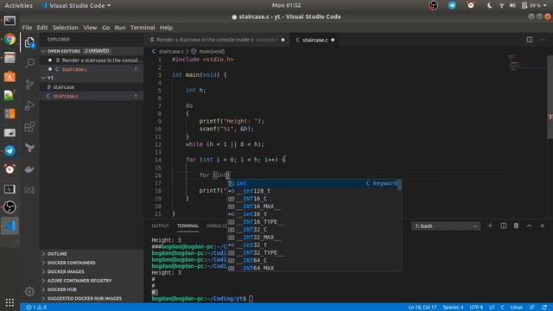Viewport: 553px width, 311px height.
Task: Open Ubuntu Software from the dock
Action: [10, 77]
